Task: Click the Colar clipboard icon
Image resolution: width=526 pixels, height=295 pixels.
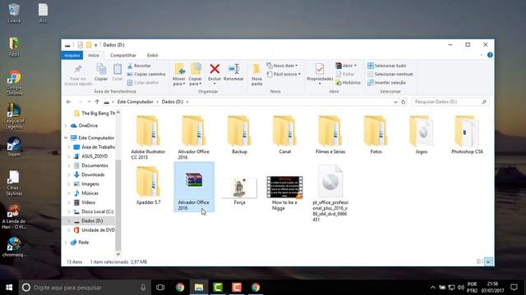Action: coord(118,69)
